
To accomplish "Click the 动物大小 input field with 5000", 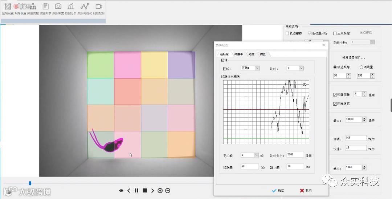I will point(295,155).
